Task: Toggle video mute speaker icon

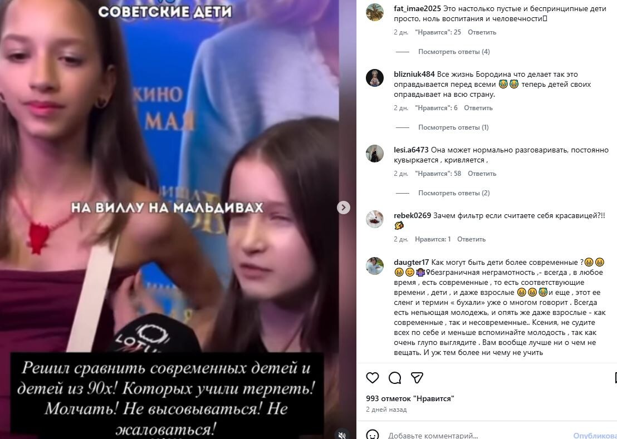Action: (342, 435)
